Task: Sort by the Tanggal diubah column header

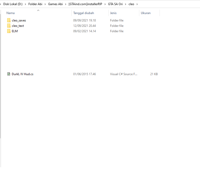Action: pyautogui.click(x=83, y=13)
